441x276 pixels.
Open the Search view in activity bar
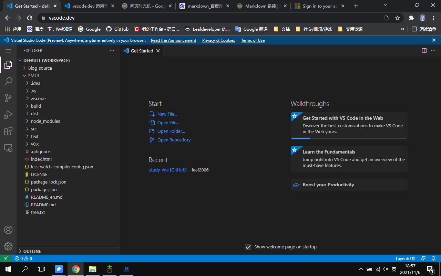coord(8,81)
